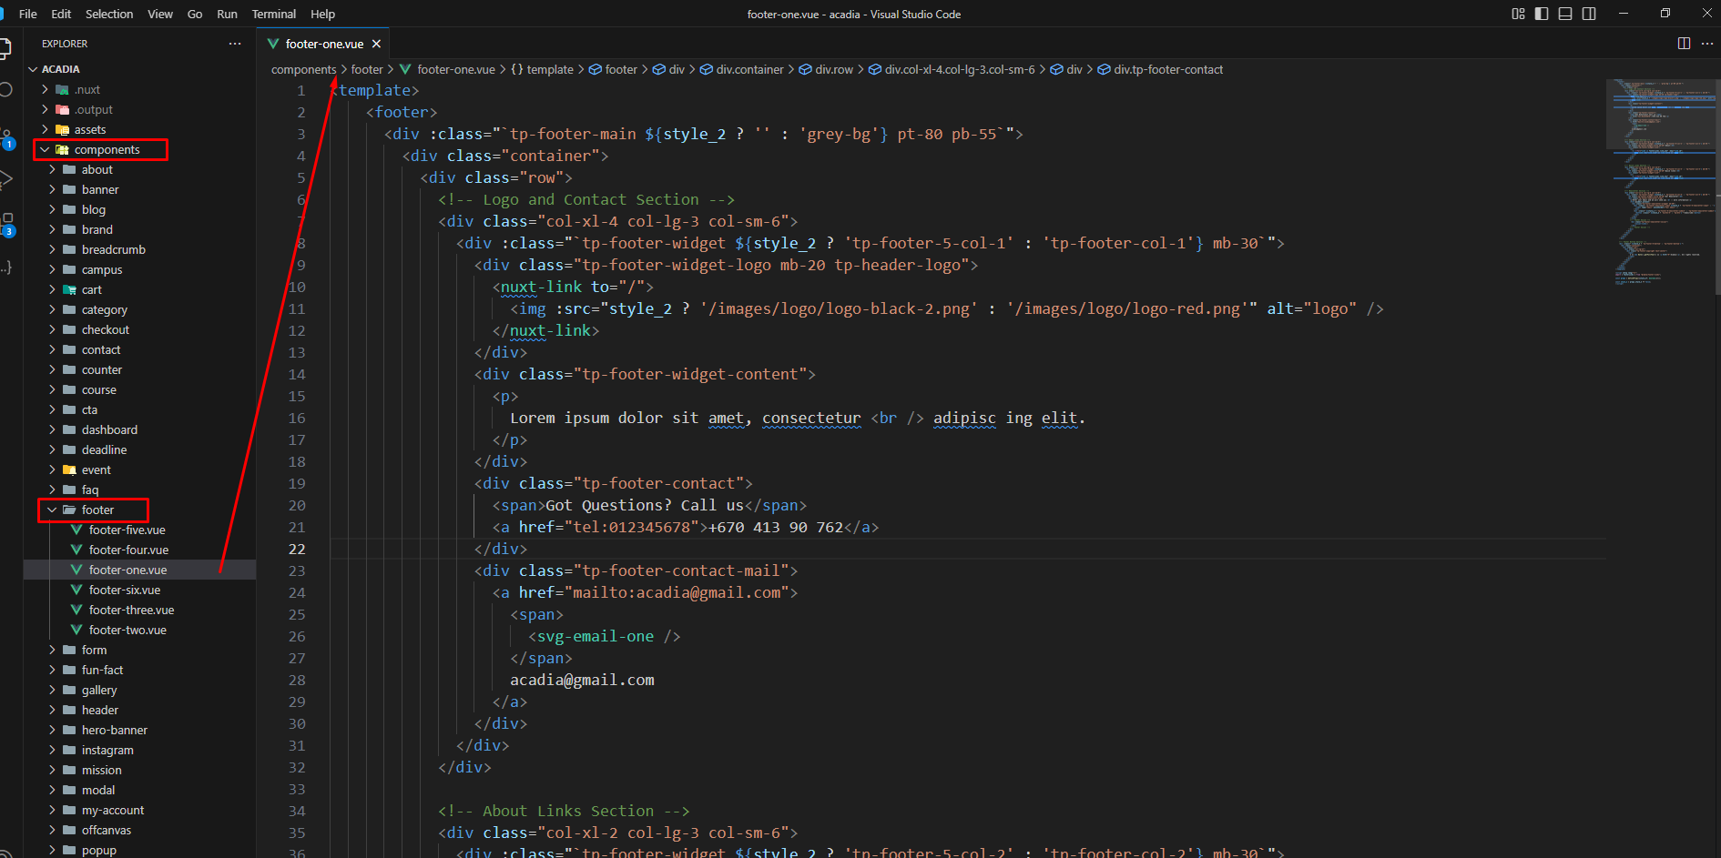The width and height of the screenshot is (1721, 858).
Task: Select the campus folder in explorer
Action: coord(102,269)
